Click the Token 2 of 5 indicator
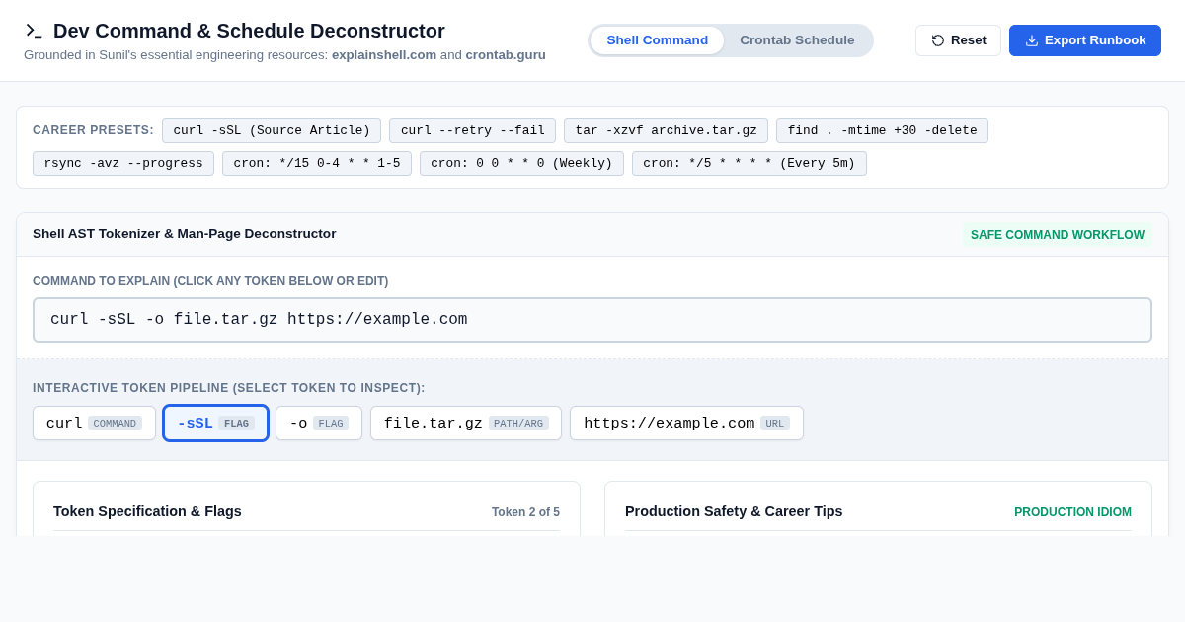The height and width of the screenshot is (622, 1185). 525,512
